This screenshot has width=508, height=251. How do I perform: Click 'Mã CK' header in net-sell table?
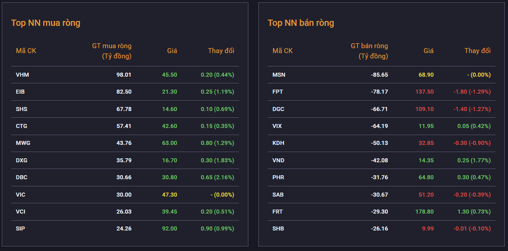coord(282,51)
